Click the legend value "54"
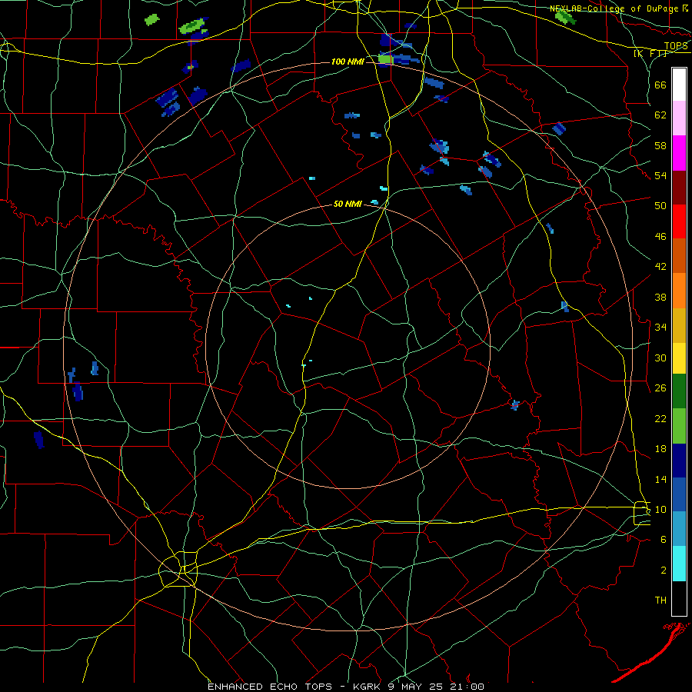This screenshot has width=692, height=692. (x=660, y=175)
